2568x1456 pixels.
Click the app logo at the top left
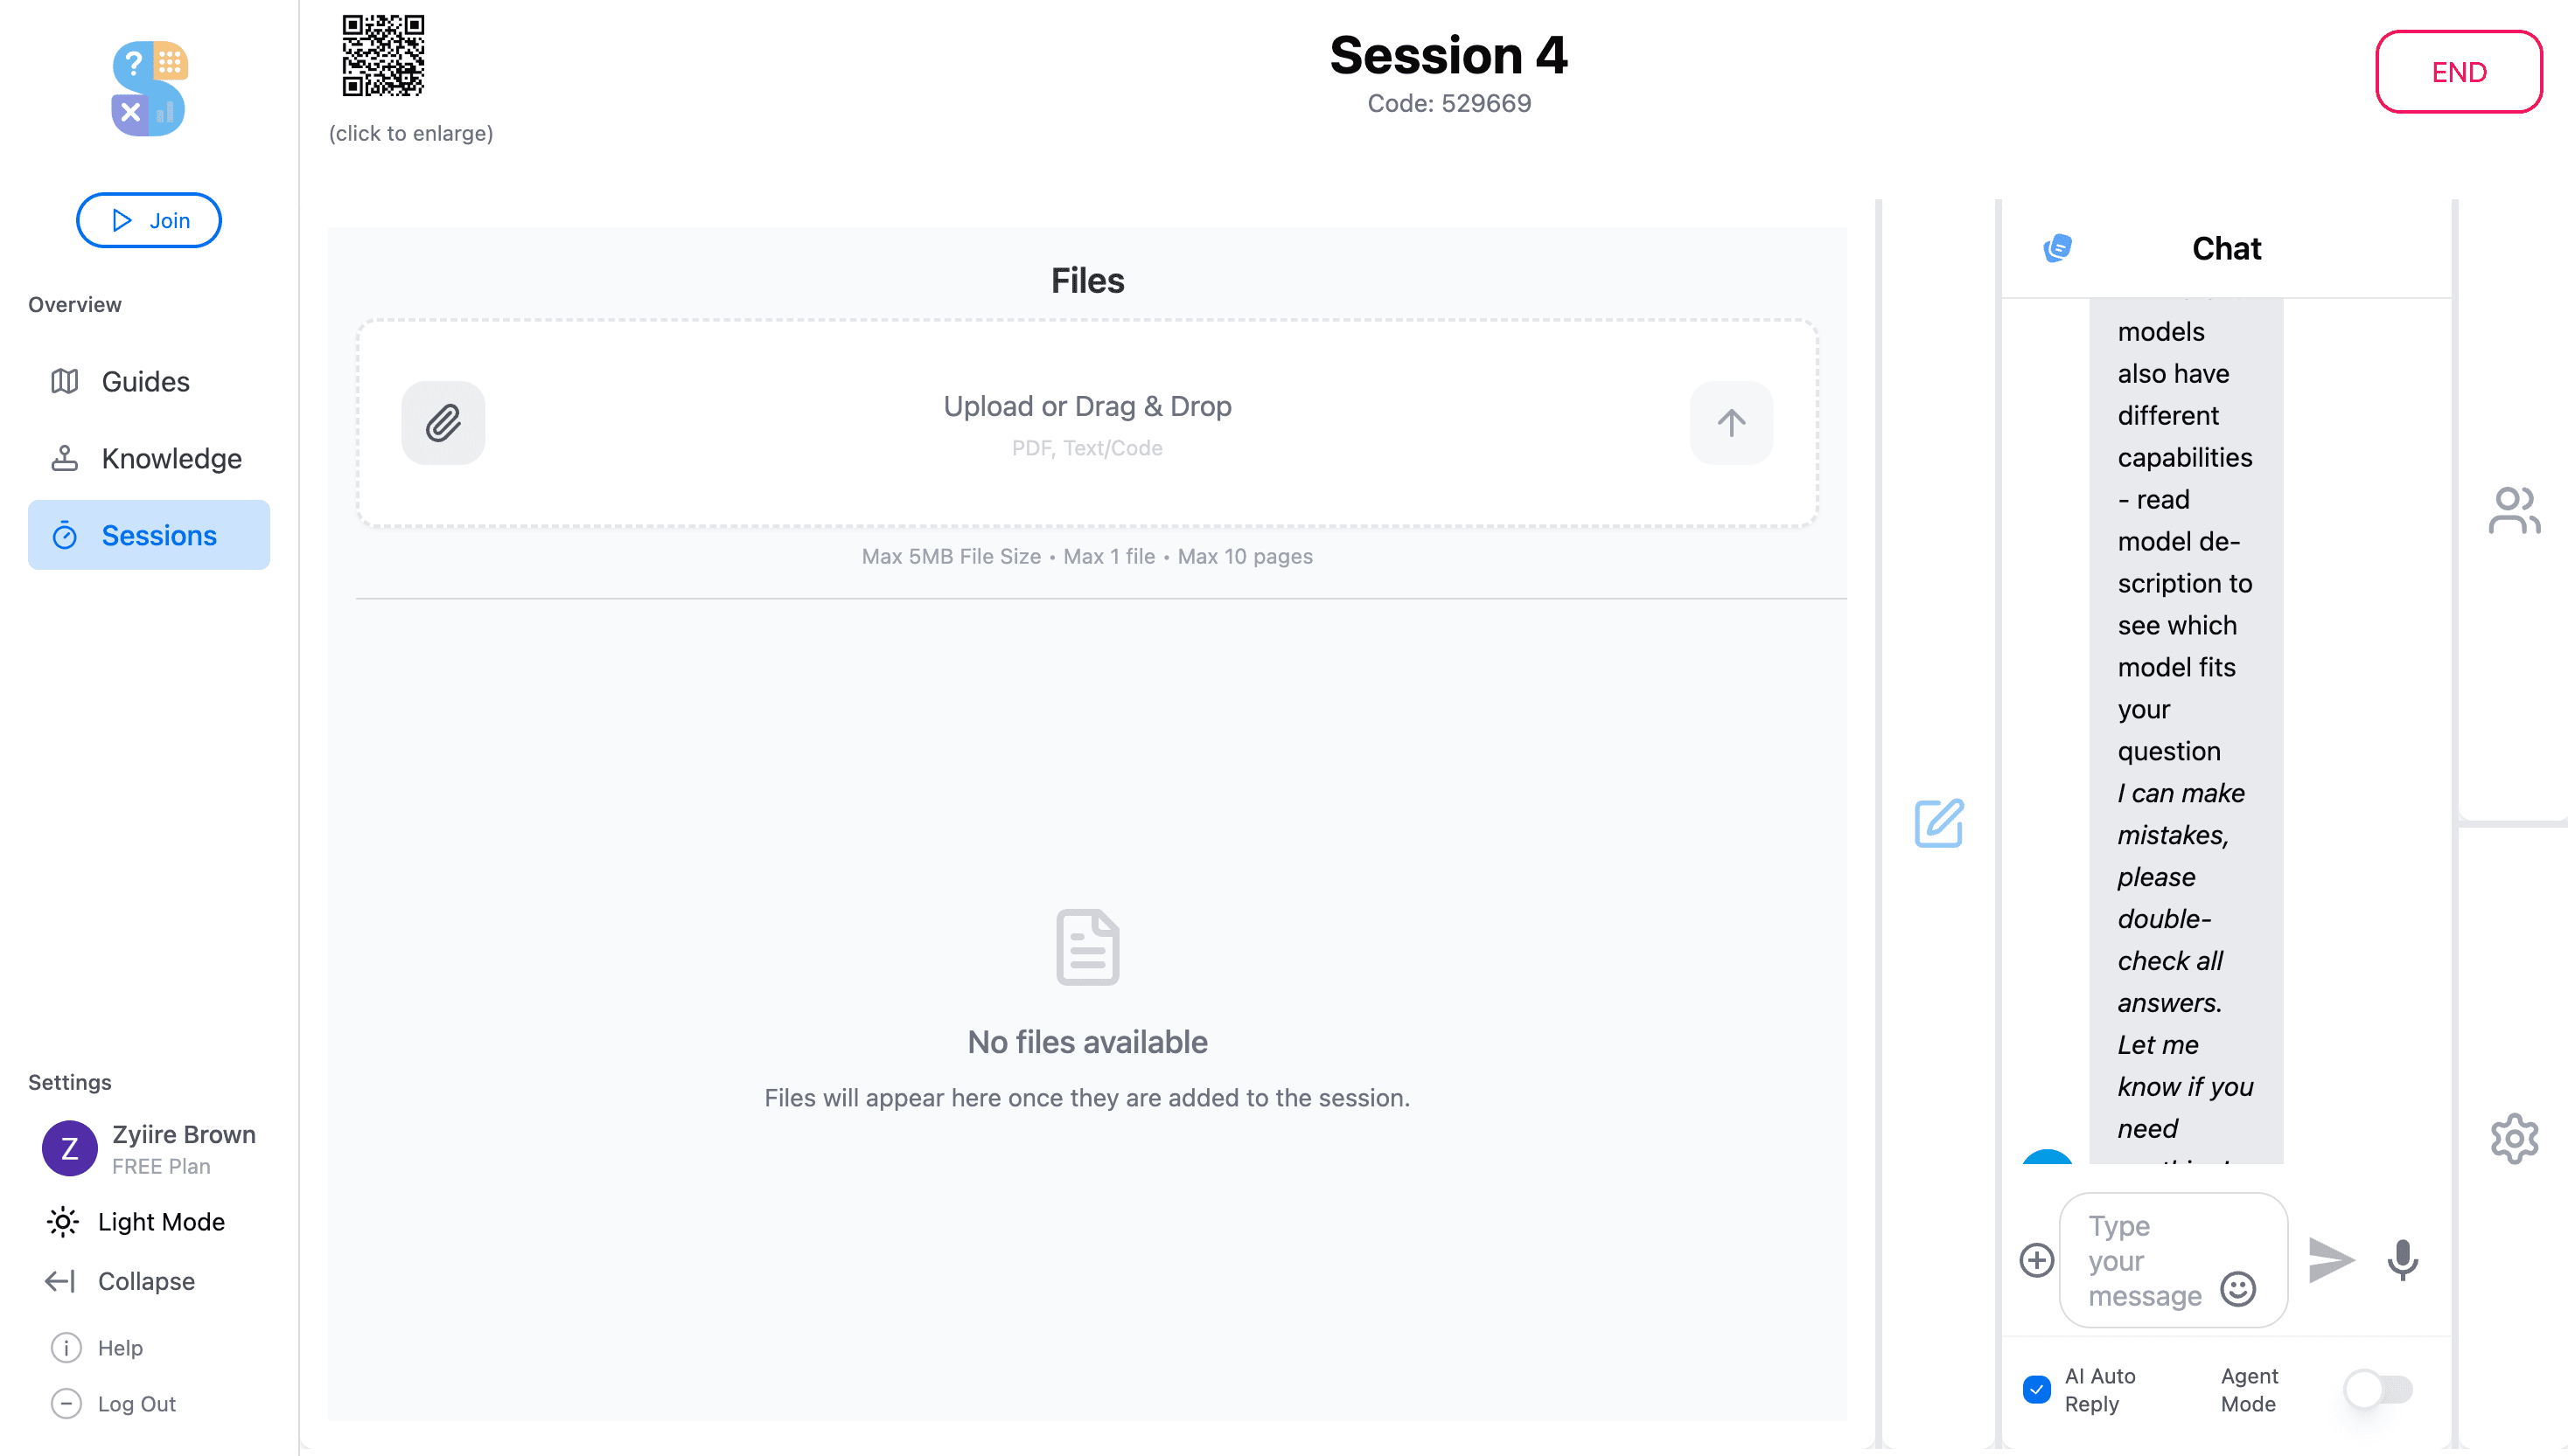[x=148, y=88]
